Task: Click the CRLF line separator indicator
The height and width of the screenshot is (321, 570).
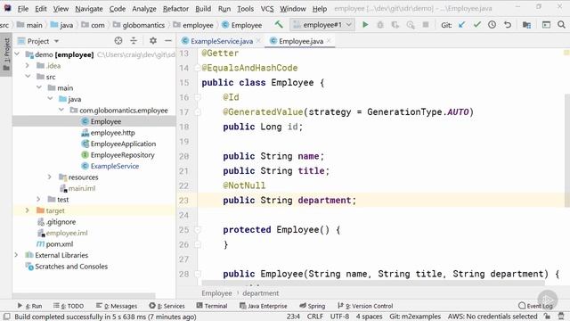Action: pyautogui.click(x=314, y=317)
